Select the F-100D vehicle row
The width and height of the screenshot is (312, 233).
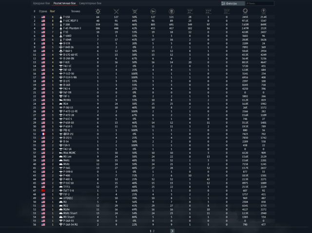pyautogui.click(x=153, y=36)
